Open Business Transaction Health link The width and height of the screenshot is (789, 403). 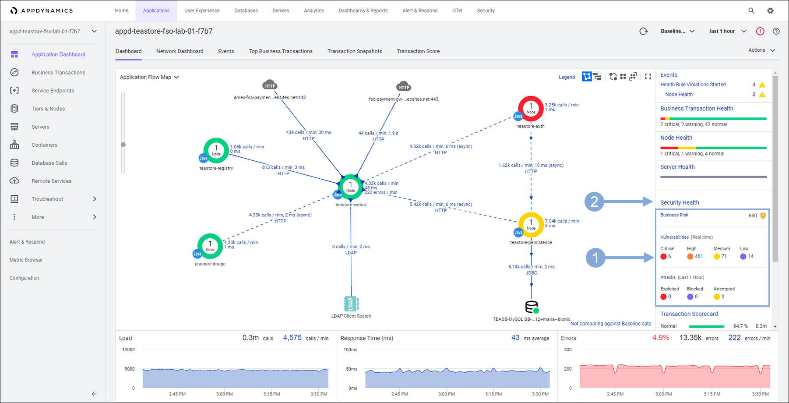pos(697,109)
